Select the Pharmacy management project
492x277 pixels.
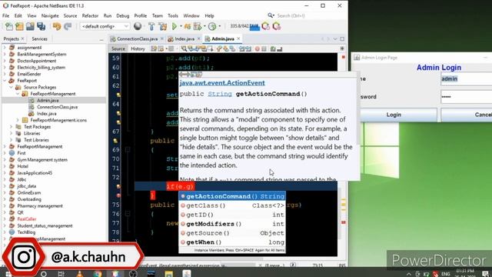40,206
